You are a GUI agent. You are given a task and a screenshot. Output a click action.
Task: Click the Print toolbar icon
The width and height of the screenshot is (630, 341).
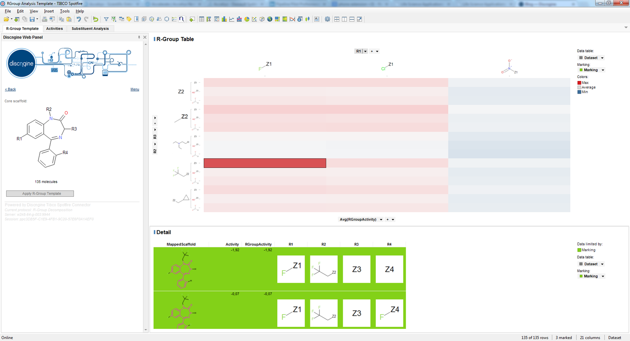45,19
